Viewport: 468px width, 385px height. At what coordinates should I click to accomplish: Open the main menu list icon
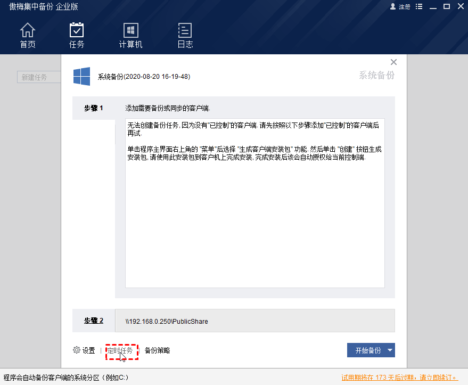pos(420,7)
